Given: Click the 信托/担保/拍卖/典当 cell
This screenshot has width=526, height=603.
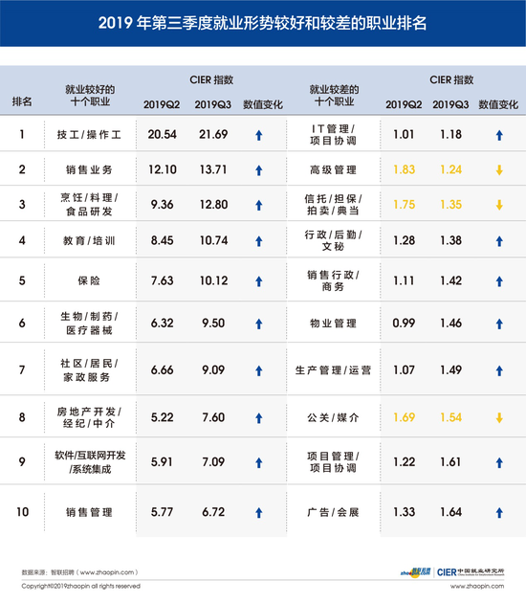Looking at the screenshot, I should click(x=333, y=205).
